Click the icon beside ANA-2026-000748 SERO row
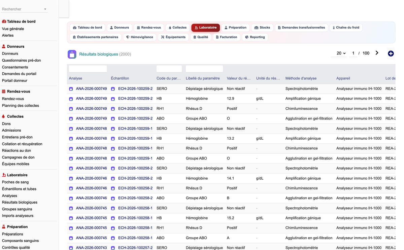Screen dimensions: 404x250 [71, 129]
